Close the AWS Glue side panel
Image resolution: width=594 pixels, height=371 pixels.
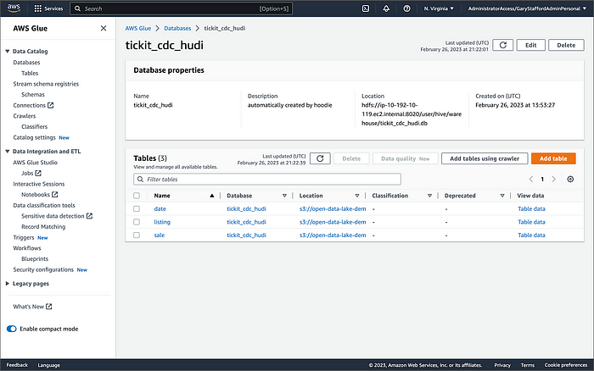pos(104,28)
